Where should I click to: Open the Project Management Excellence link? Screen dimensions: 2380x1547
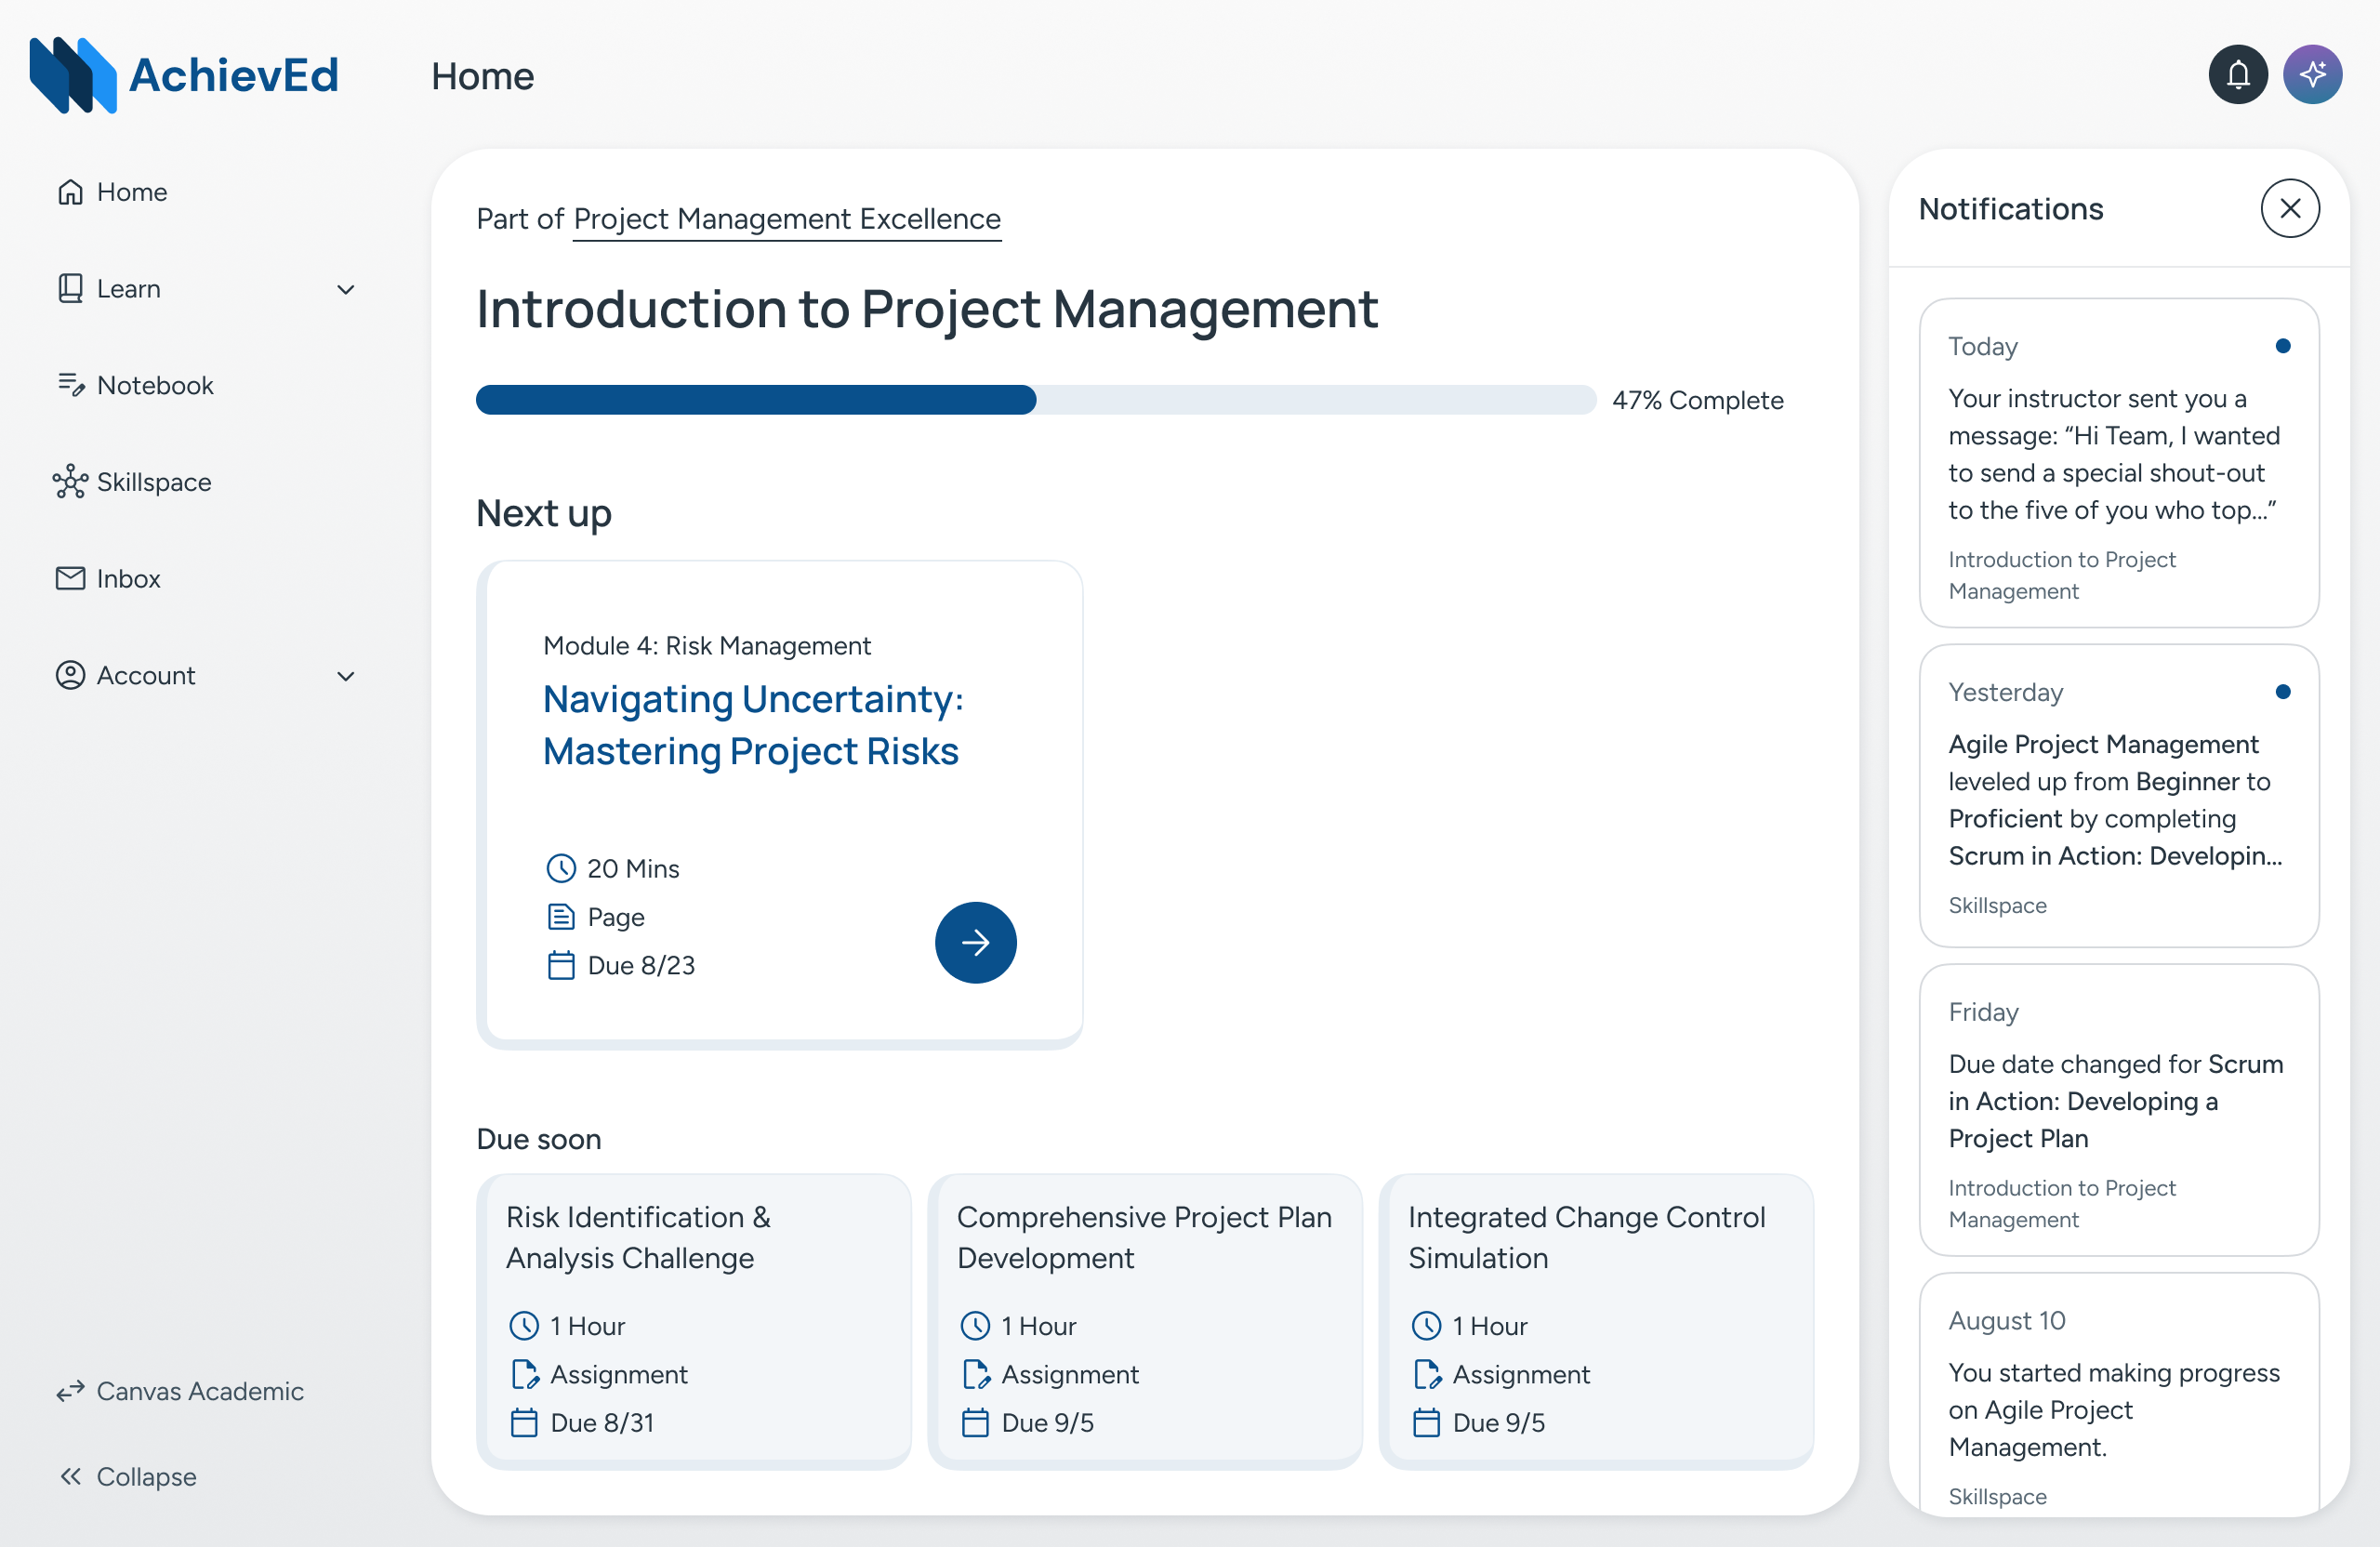pyautogui.click(x=787, y=219)
